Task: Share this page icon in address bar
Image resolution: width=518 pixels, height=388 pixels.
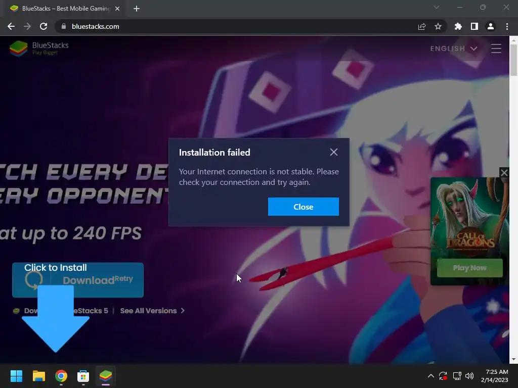Action: (x=422, y=26)
